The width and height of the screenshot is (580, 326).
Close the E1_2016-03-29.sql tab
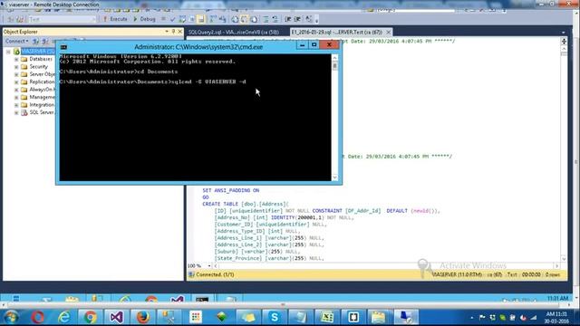pos(388,33)
